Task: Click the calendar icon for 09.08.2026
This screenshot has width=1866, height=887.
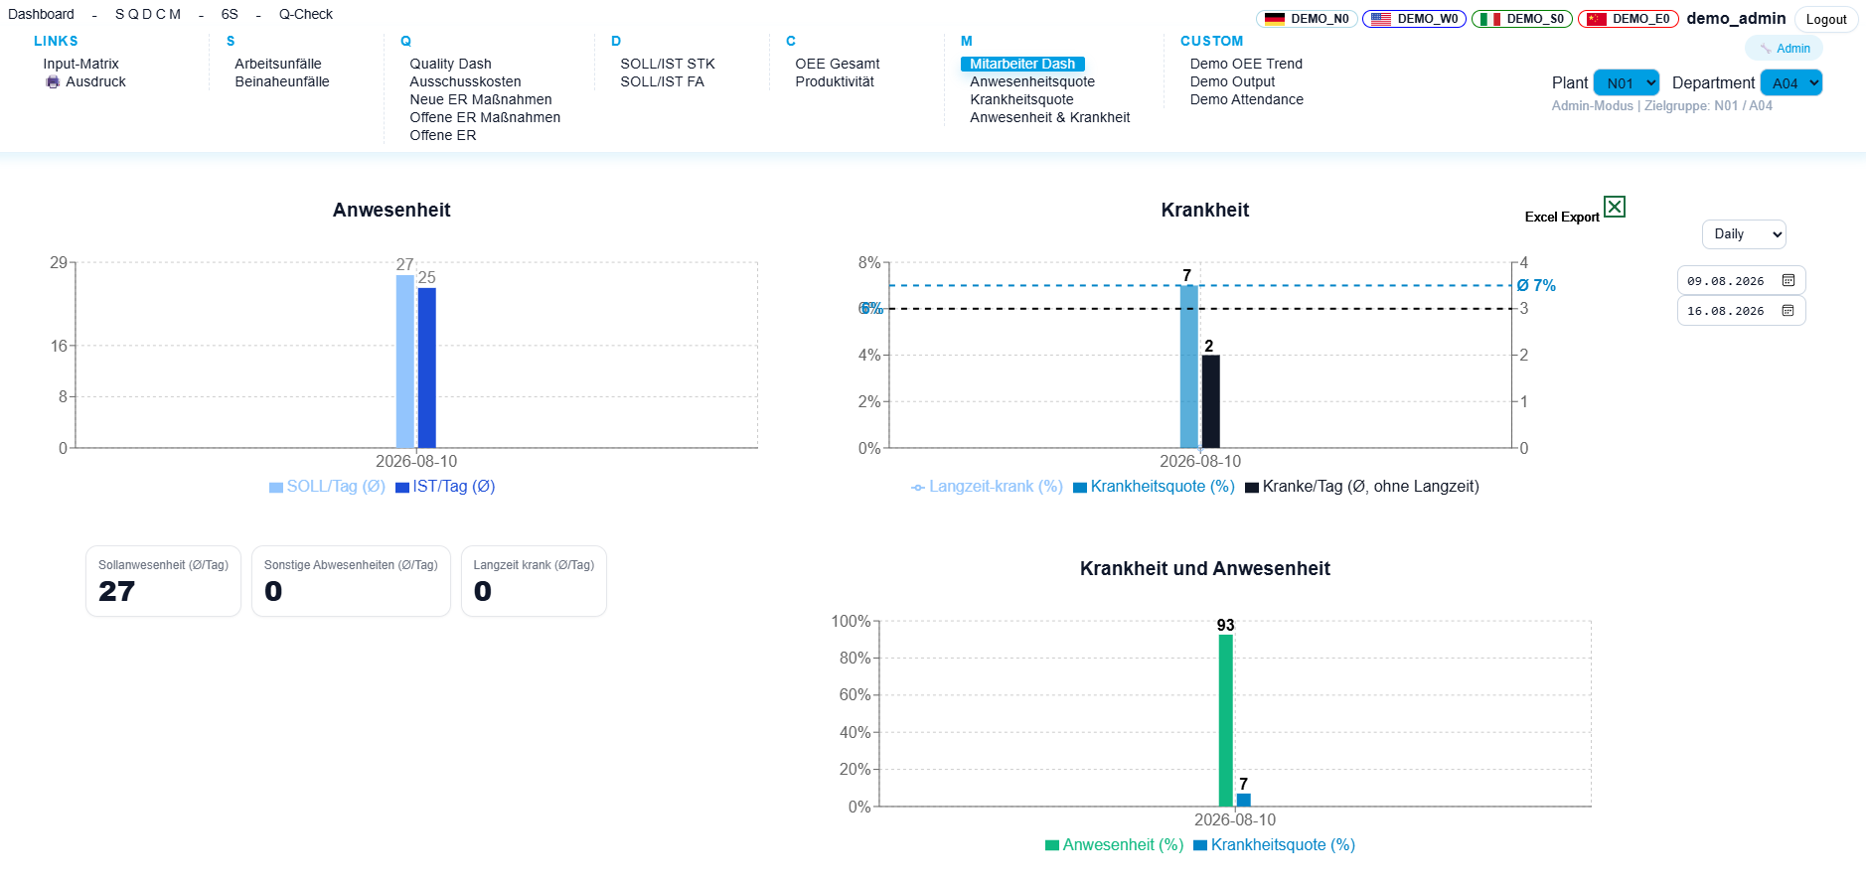Action: coord(1788,281)
